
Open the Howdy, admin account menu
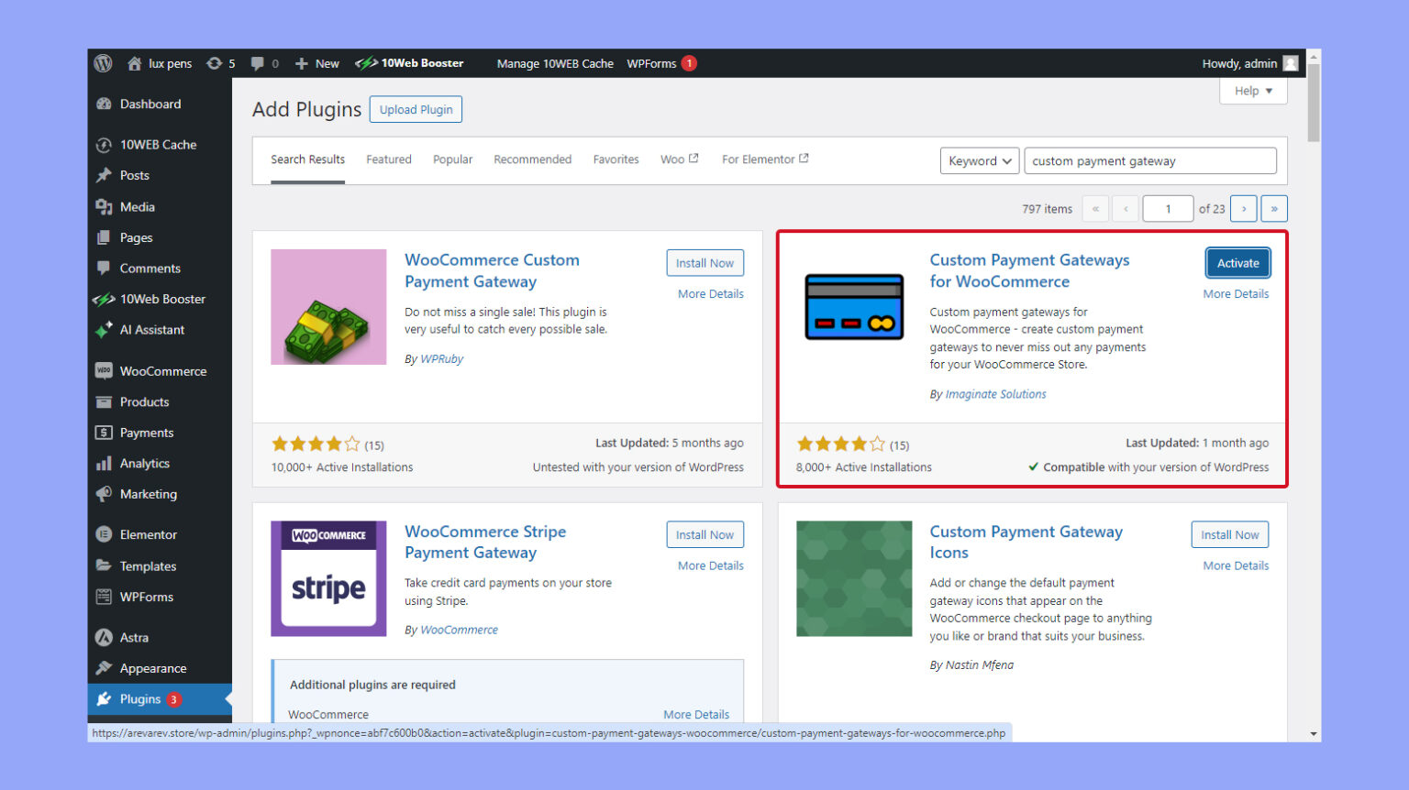coord(1238,63)
